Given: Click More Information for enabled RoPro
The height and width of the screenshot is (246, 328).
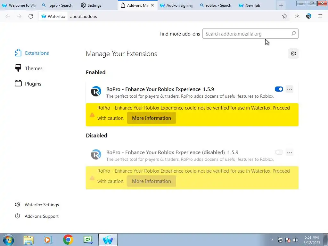Looking at the screenshot, I should 152,118.
